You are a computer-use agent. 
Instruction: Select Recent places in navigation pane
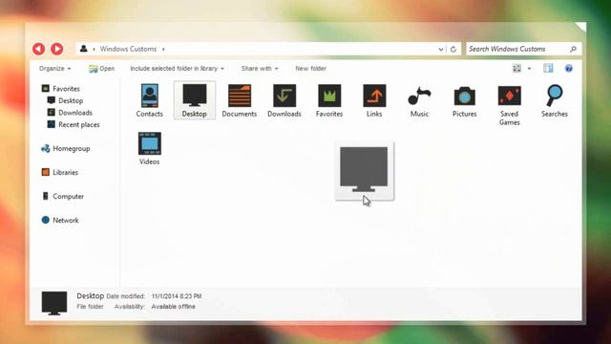click(x=74, y=124)
